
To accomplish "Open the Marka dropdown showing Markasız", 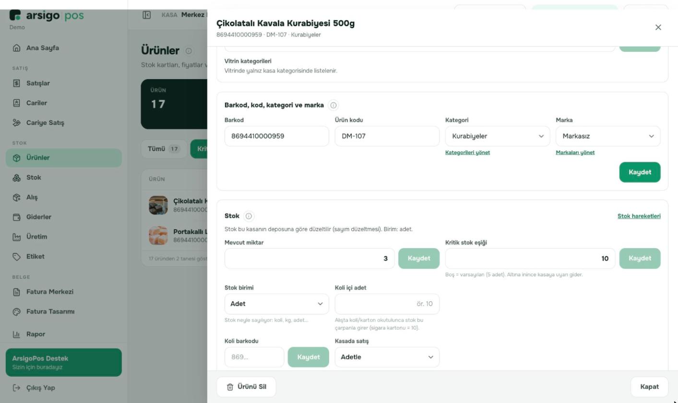I will point(608,136).
